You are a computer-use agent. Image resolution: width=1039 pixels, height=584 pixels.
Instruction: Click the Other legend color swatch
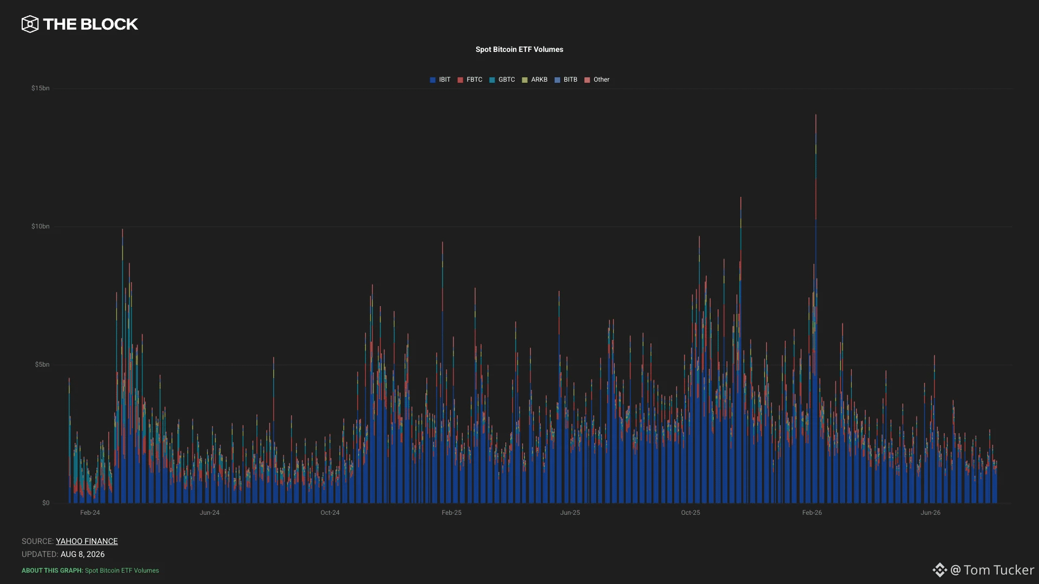point(587,80)
